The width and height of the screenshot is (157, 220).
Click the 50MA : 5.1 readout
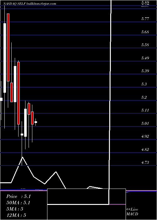tap(18, 203)
